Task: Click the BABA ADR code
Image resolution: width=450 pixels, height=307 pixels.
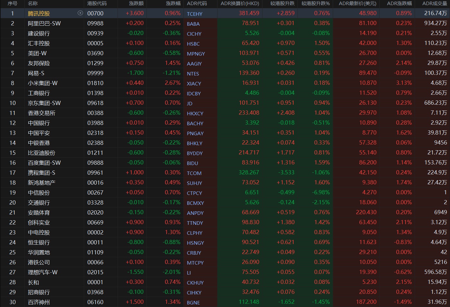Action: [193, 24]
